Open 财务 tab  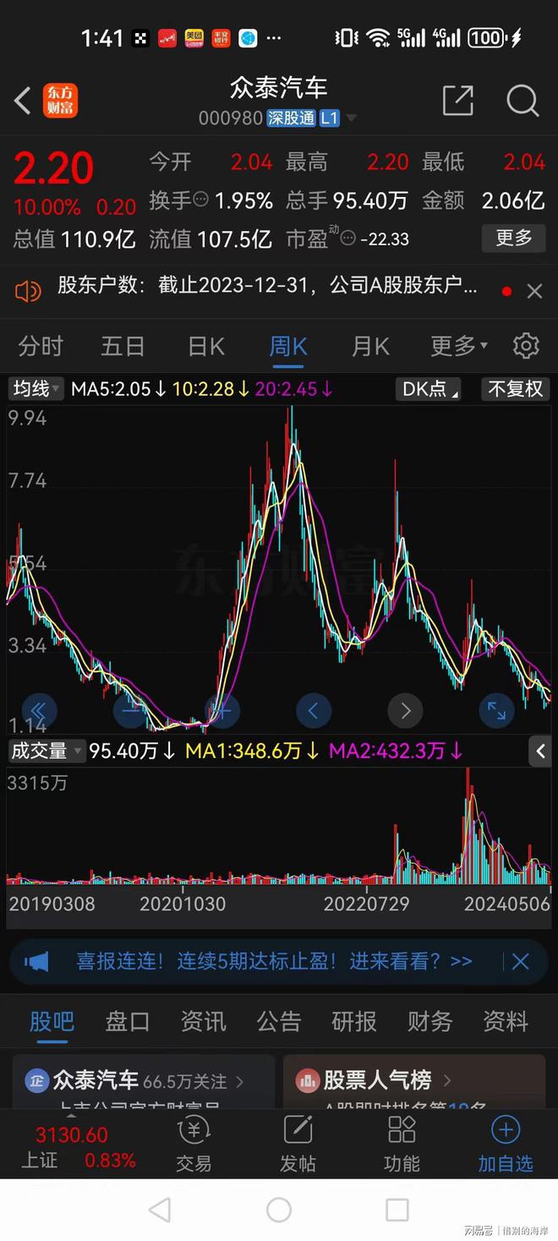[x=429, y=1021]
